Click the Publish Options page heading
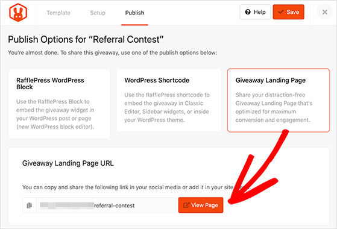 pos(86,40)
